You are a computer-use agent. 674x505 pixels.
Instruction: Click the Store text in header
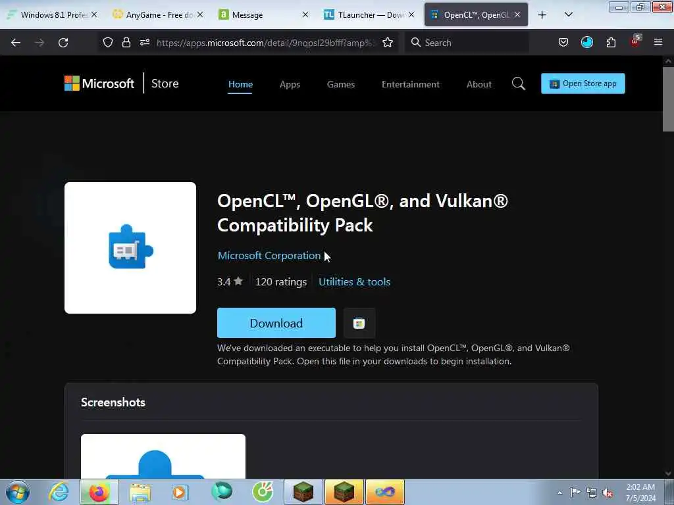[x=165, y=84]
